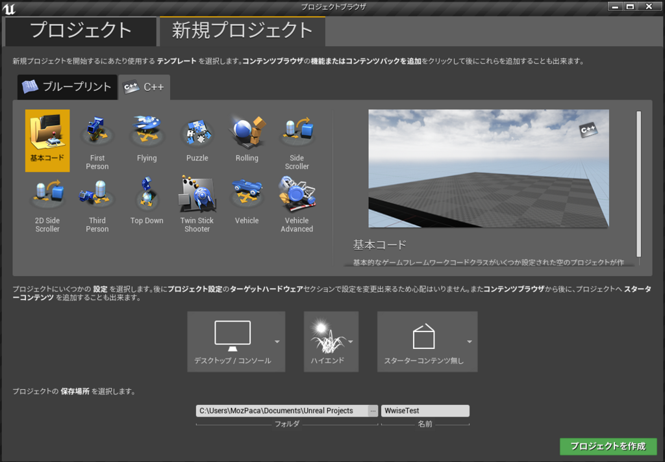Click the プロジェクトを作成 button
This screenshot has height=462, width=665.
tap(608, 446)
